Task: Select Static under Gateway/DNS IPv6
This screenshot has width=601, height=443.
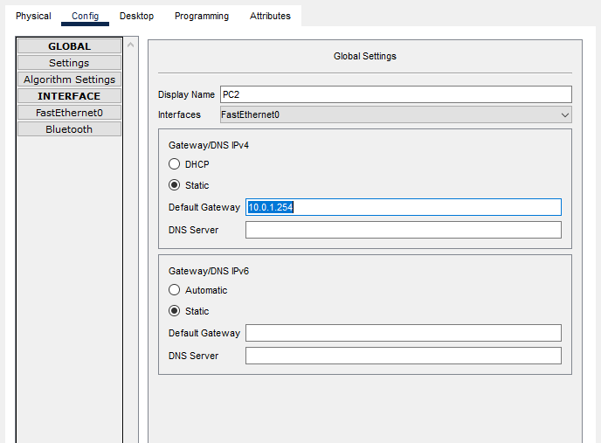Action: tap(174, 311)
